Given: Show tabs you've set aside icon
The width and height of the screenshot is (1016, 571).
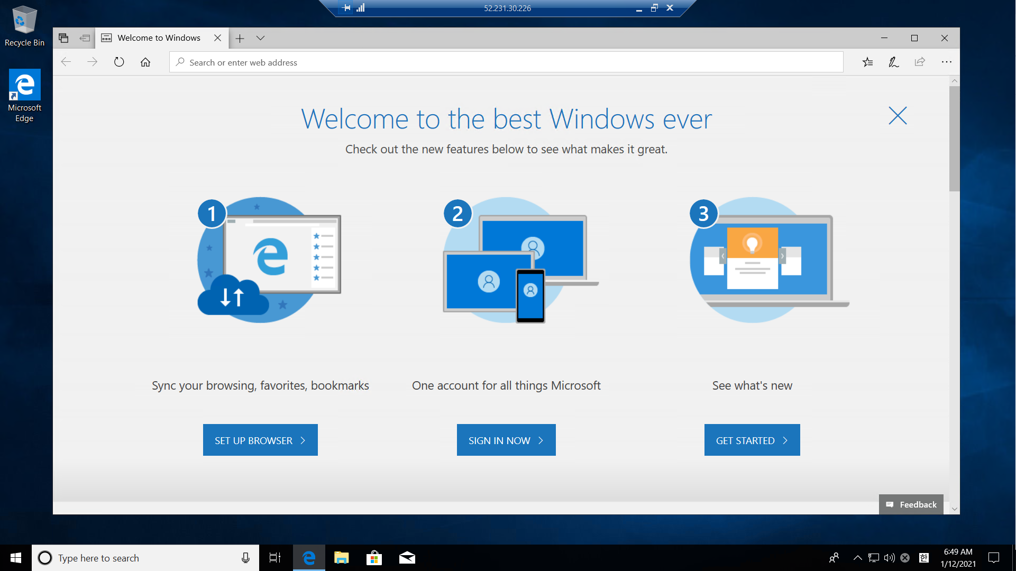Looking at the screenshot, I should pos(63,38).
